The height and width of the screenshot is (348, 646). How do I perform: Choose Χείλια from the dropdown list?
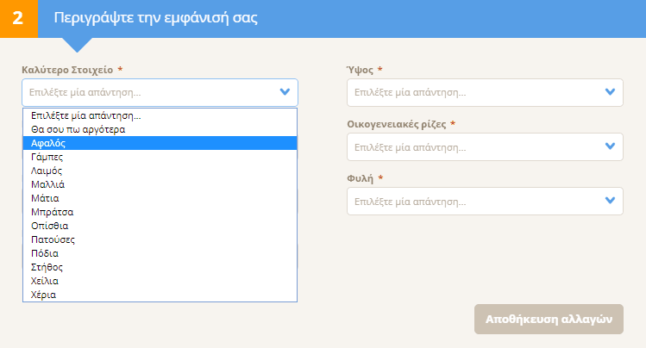coord(160,281)
